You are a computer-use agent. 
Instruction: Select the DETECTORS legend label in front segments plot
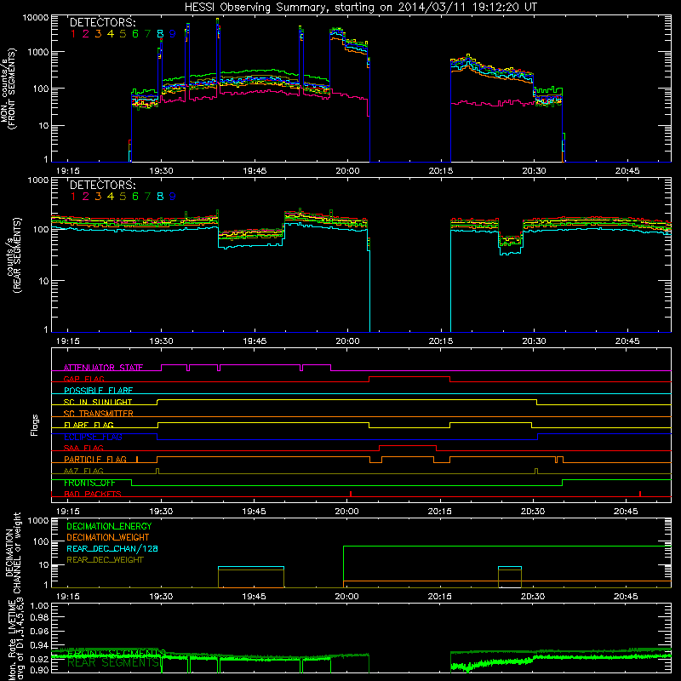[x=102, y=23]
